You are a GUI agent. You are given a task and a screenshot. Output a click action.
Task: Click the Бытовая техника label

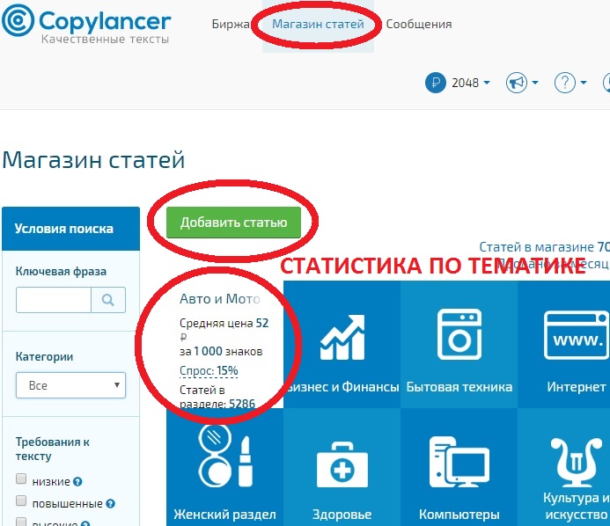coord(459,387)
